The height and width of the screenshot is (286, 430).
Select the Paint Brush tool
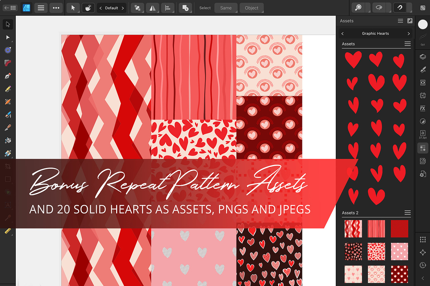[x=8, y=114]
